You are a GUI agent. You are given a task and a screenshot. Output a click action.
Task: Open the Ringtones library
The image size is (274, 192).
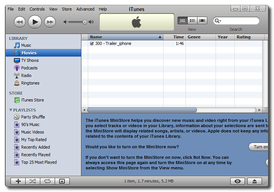coord(43,83)
